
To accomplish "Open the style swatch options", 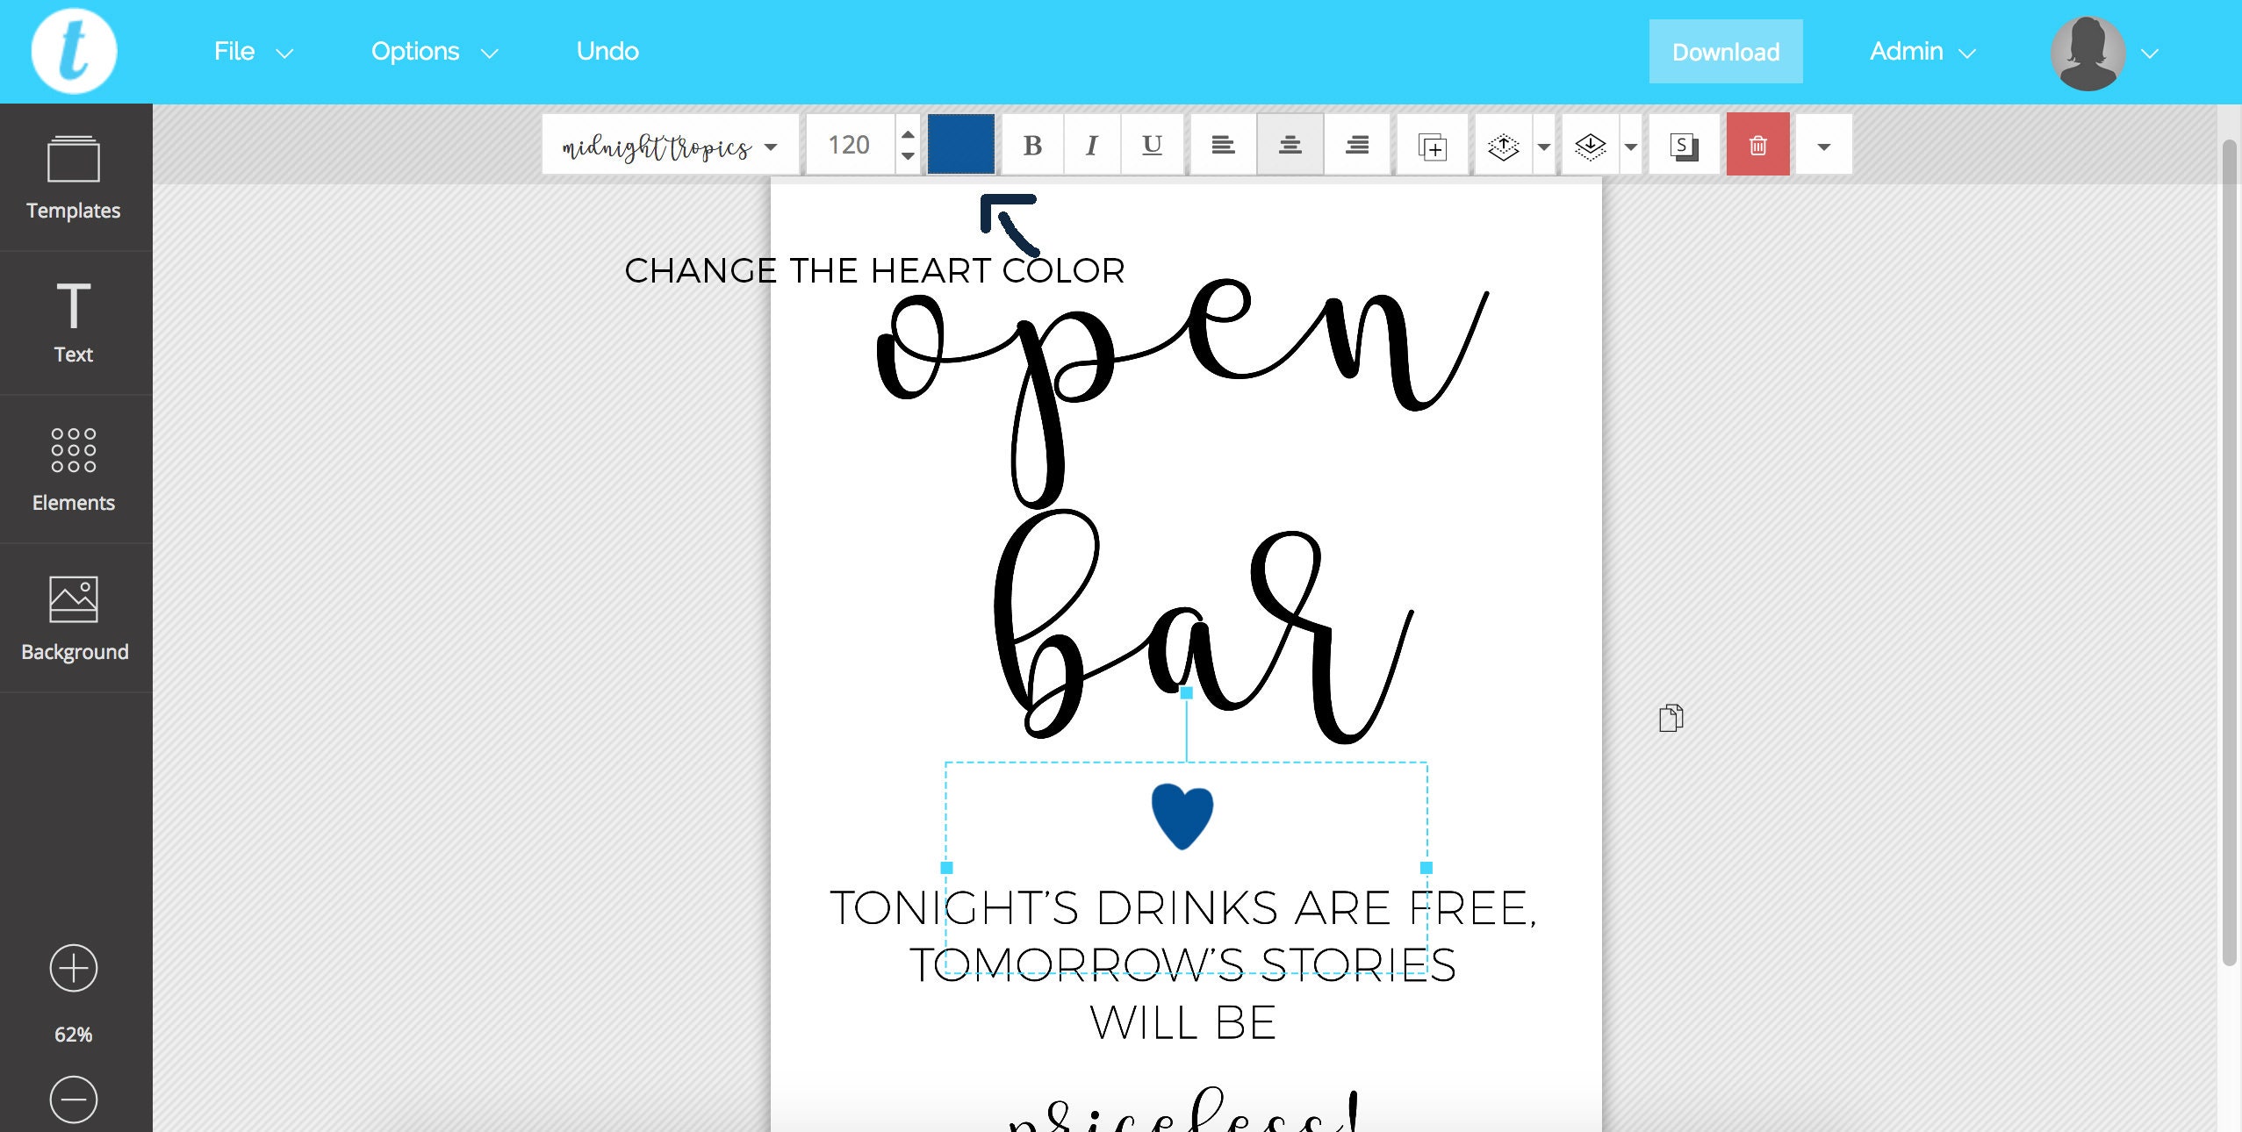I will click(1684, 144).
